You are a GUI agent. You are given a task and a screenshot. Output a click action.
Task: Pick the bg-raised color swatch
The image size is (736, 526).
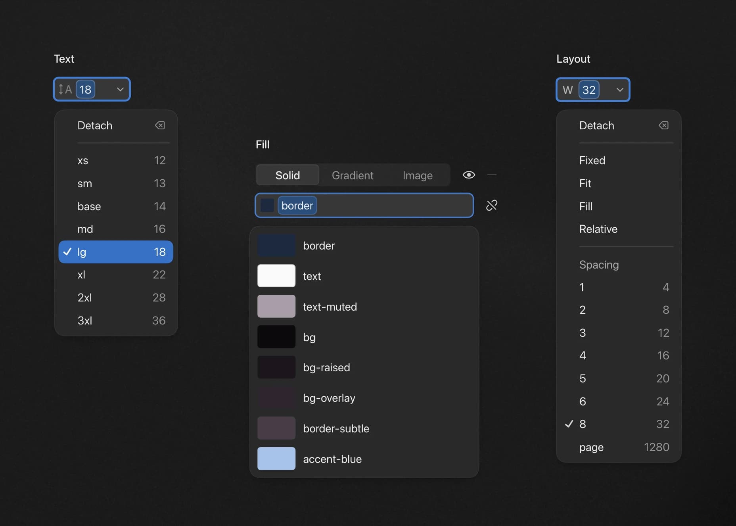(x=276, y=367)
